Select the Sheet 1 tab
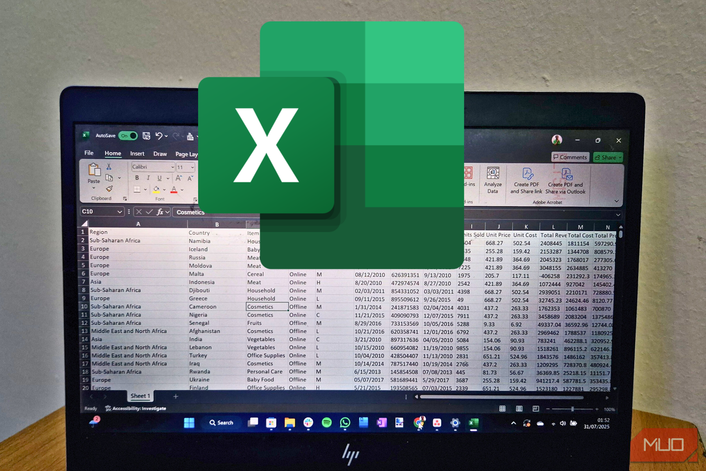Image resolution: width=706 pixels, height=471 pixels. coord(140,396)
